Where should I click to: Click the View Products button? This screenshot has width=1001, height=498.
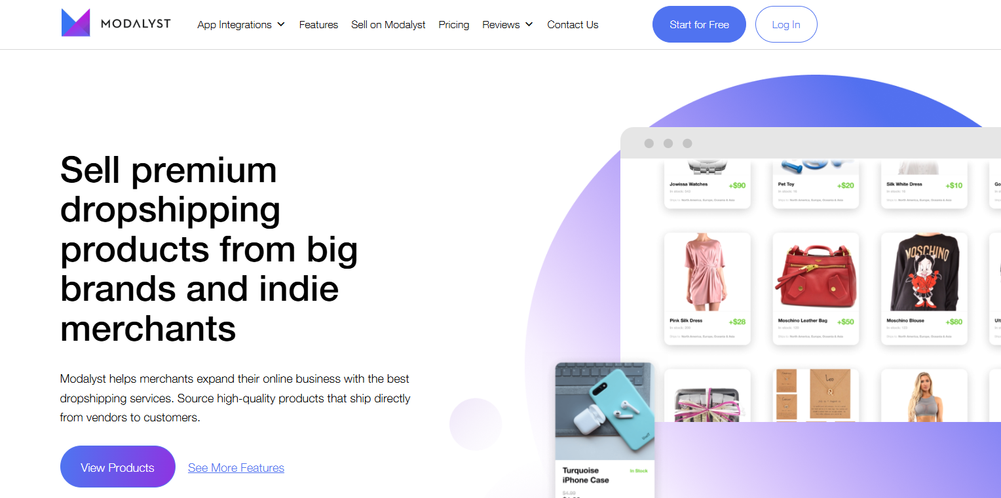(118, 467)
